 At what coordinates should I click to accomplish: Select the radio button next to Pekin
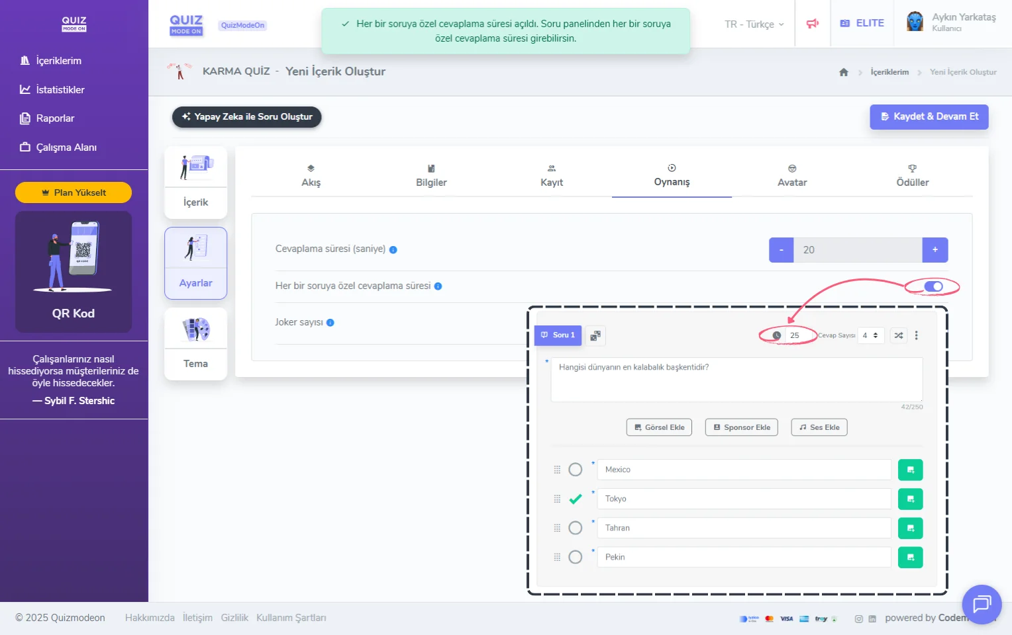(x=576, y=557)
